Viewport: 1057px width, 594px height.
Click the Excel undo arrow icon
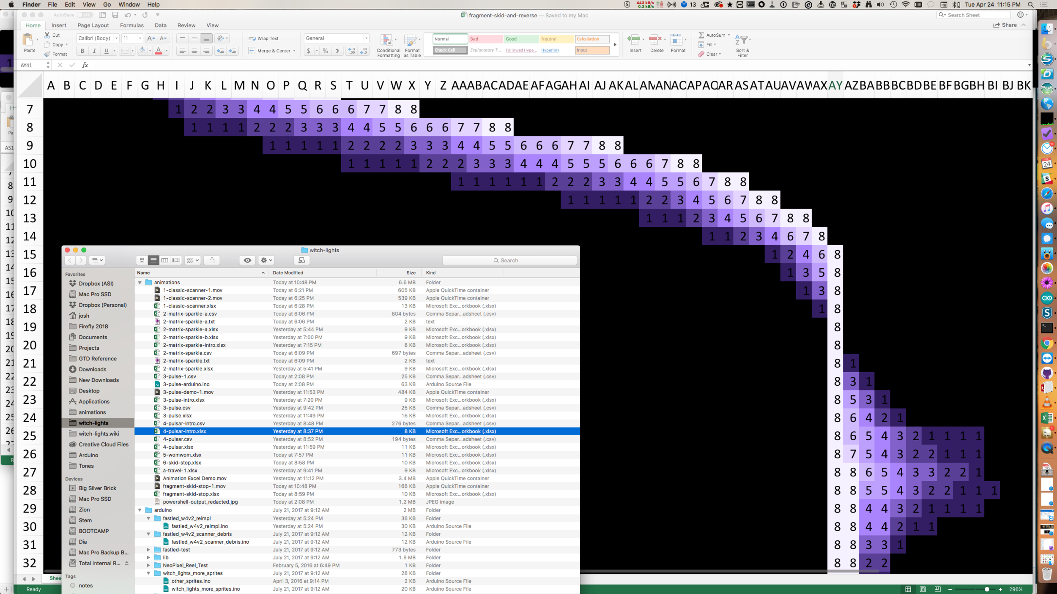(x=128, y=15)
